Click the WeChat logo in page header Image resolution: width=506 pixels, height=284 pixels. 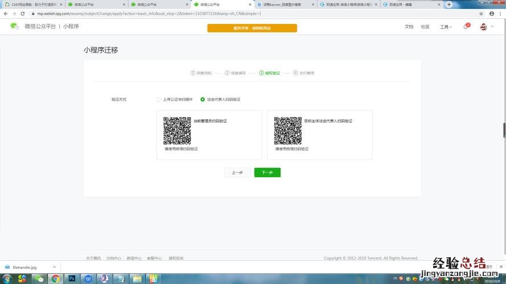(x=14, y=26)
